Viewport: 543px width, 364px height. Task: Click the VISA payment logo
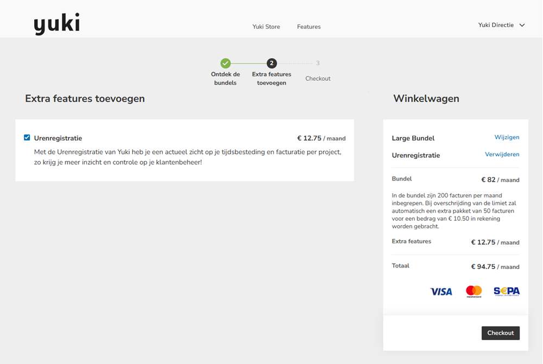click(441, 292)
